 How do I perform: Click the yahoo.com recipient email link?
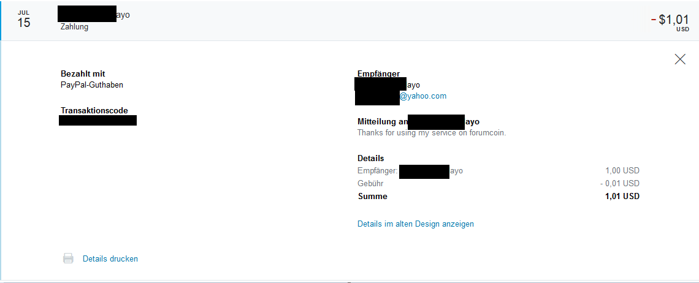click(423, 96)
